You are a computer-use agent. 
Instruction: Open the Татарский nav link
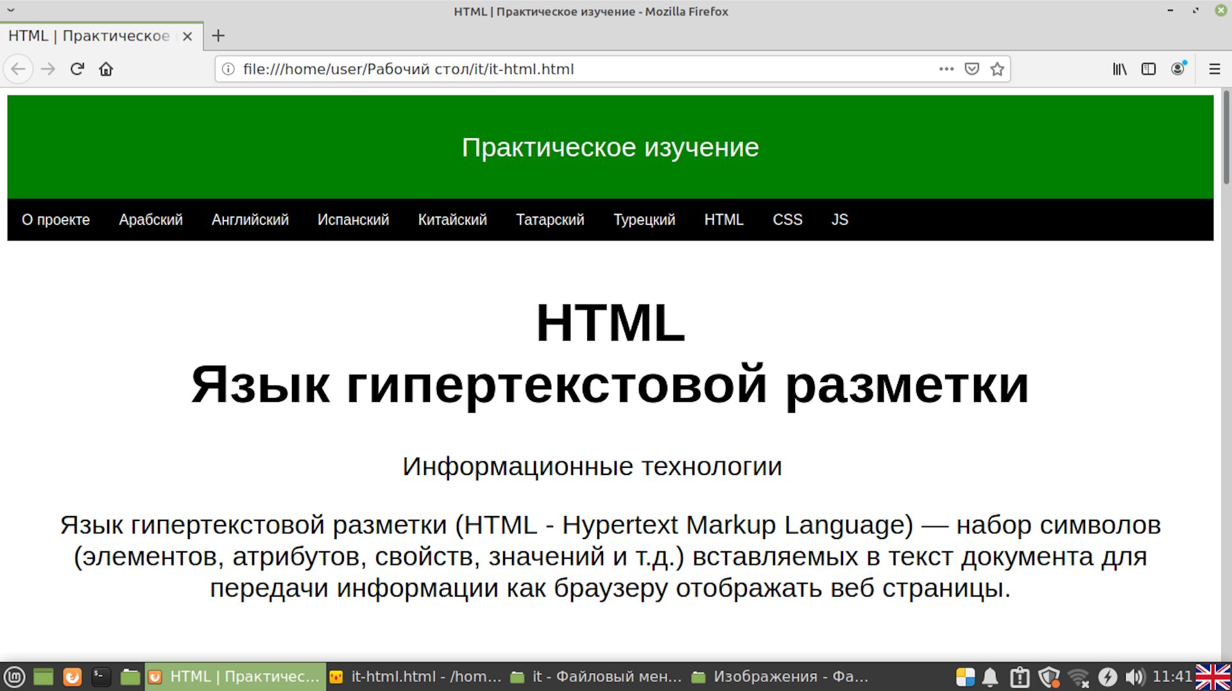(x=550, y=220)
